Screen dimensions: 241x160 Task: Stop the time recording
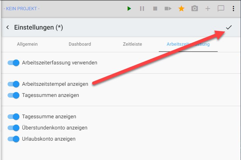[155, 9]
